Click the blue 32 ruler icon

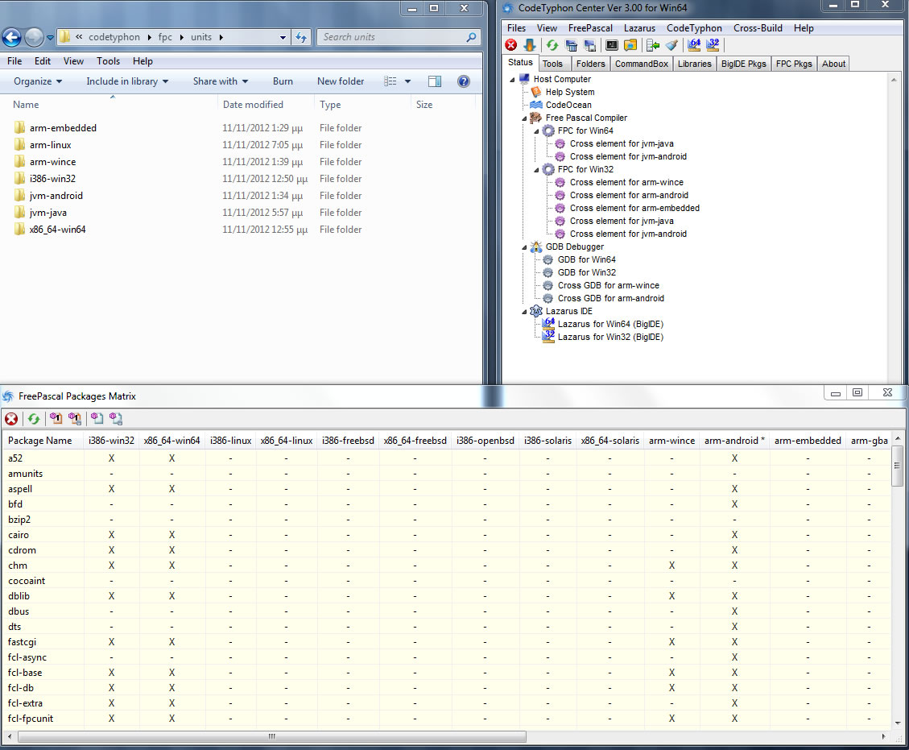pyautogui.click(x=713, y=45)
